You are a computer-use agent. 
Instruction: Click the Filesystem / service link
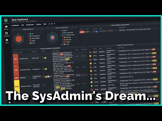(36, 69)
